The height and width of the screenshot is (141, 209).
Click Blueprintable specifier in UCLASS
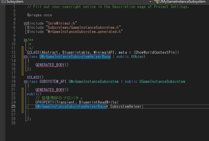click(x=76, y=52)
